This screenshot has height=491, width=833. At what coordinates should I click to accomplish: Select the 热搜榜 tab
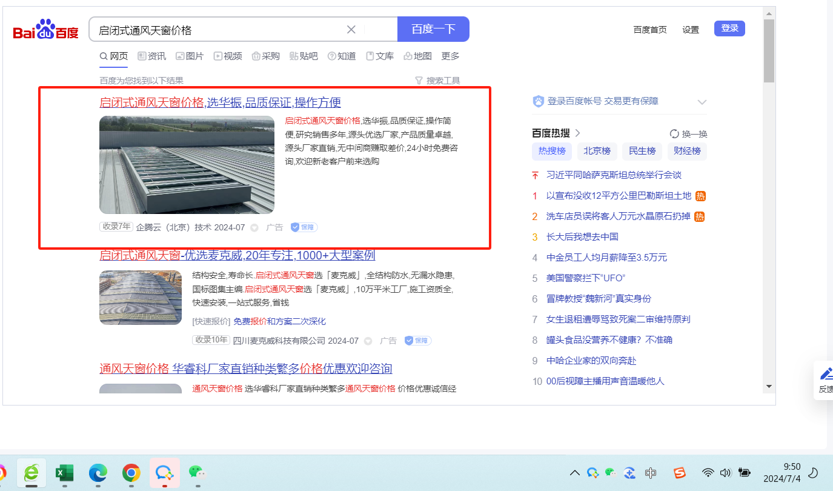point(552,151)
